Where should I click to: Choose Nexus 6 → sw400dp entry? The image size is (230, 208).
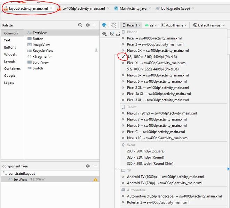(174, 81)
